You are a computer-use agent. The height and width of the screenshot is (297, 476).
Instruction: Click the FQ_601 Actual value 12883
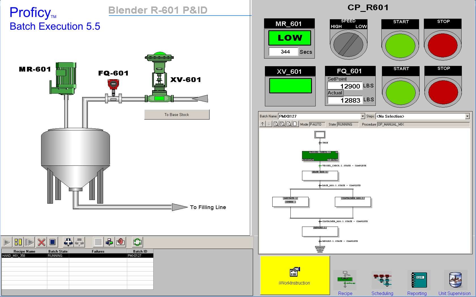point(345,100)
